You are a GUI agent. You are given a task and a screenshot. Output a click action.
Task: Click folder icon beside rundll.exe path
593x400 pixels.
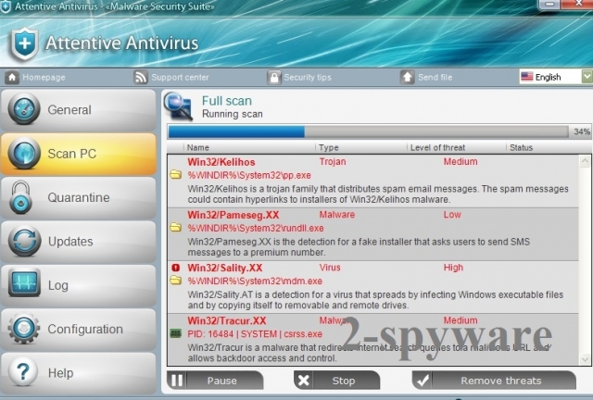coord(175,228)
